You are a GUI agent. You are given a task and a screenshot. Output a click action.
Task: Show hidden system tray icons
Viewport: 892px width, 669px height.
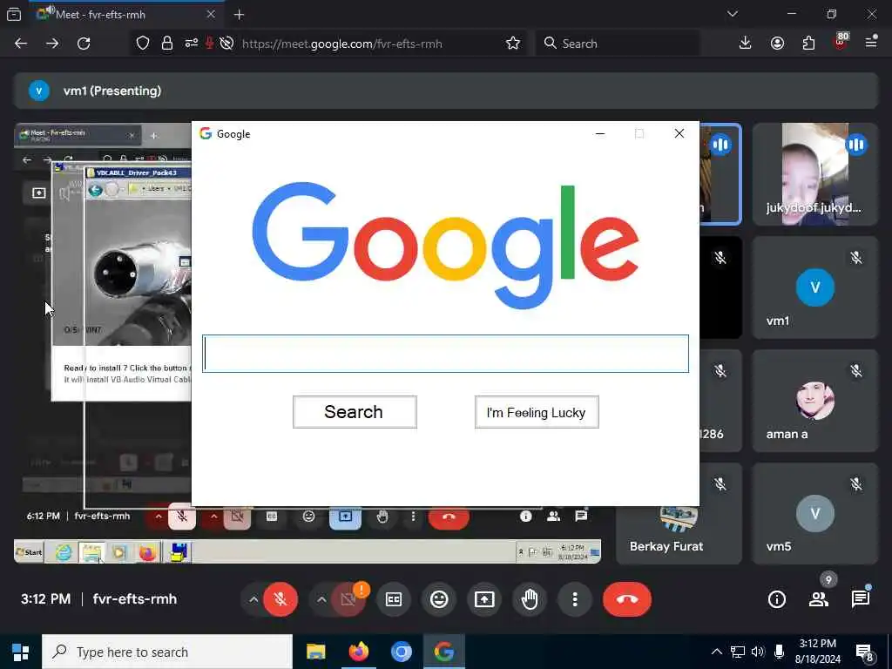[x=717, y=652]
